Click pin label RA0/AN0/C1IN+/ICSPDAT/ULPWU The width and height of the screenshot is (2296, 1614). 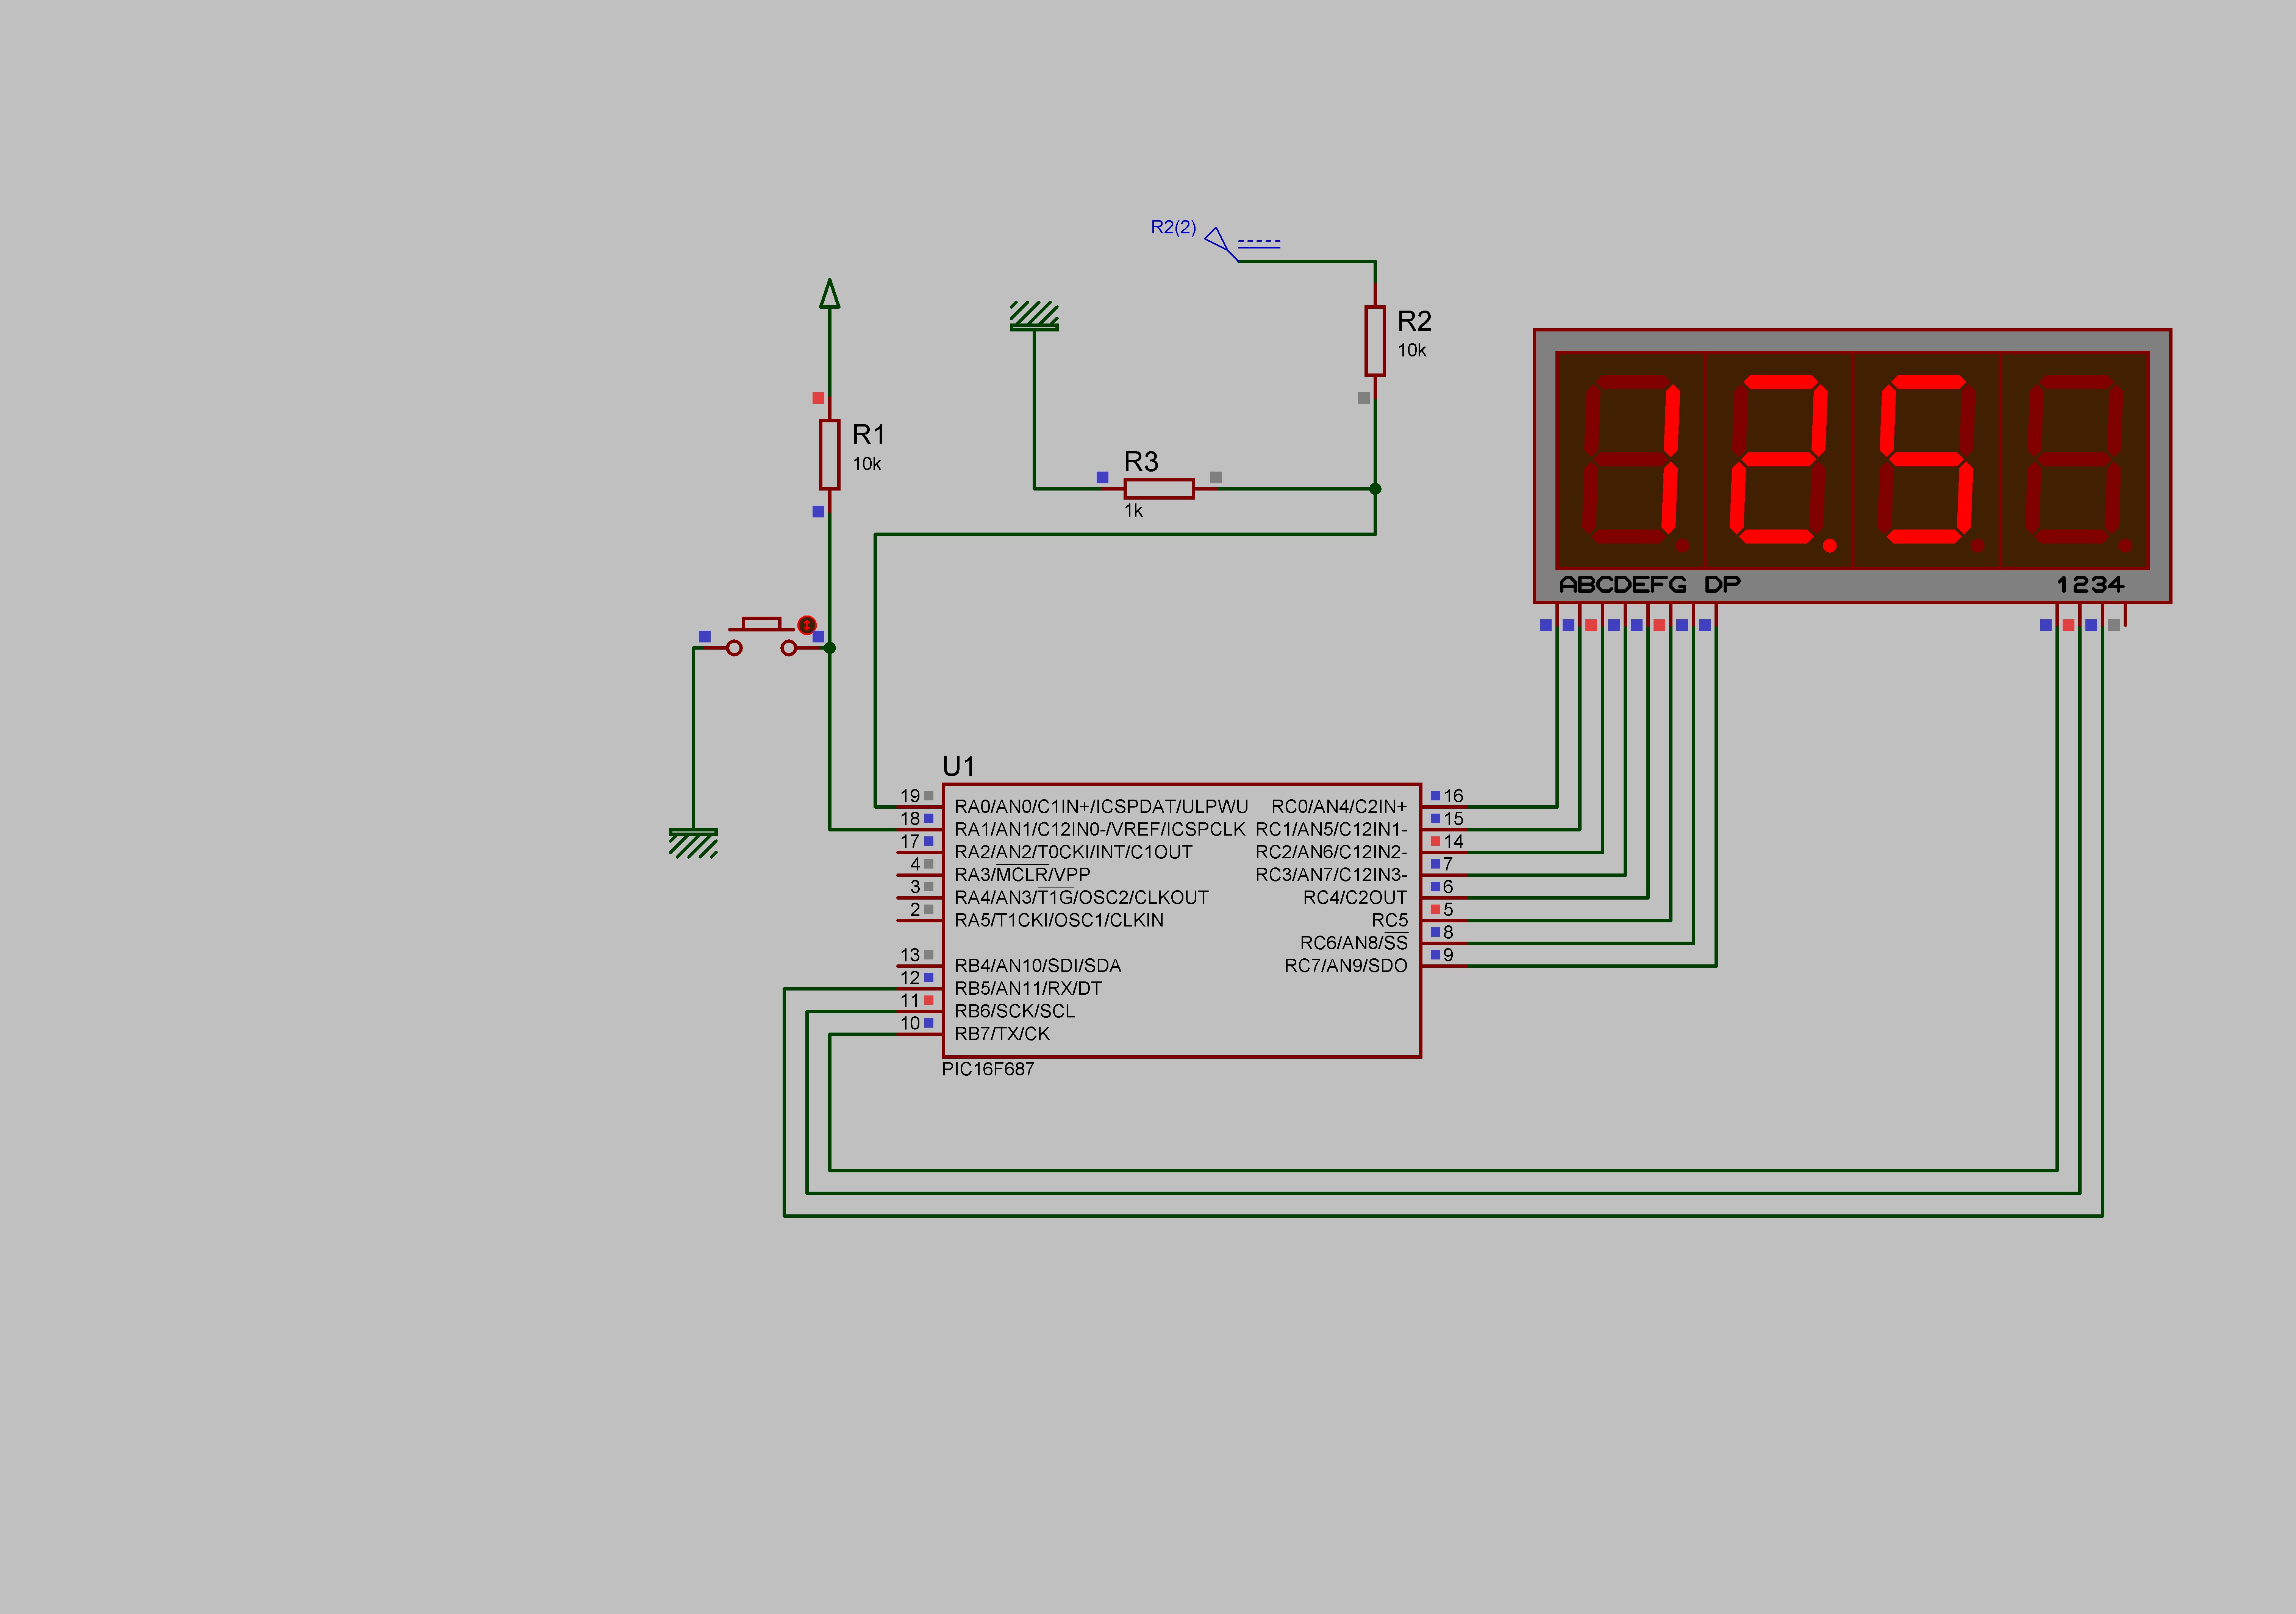click(x=1101, y=807)
